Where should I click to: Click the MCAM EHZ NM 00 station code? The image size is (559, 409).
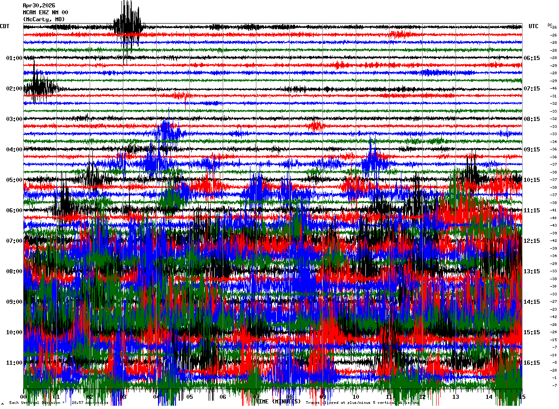(45, 12)
